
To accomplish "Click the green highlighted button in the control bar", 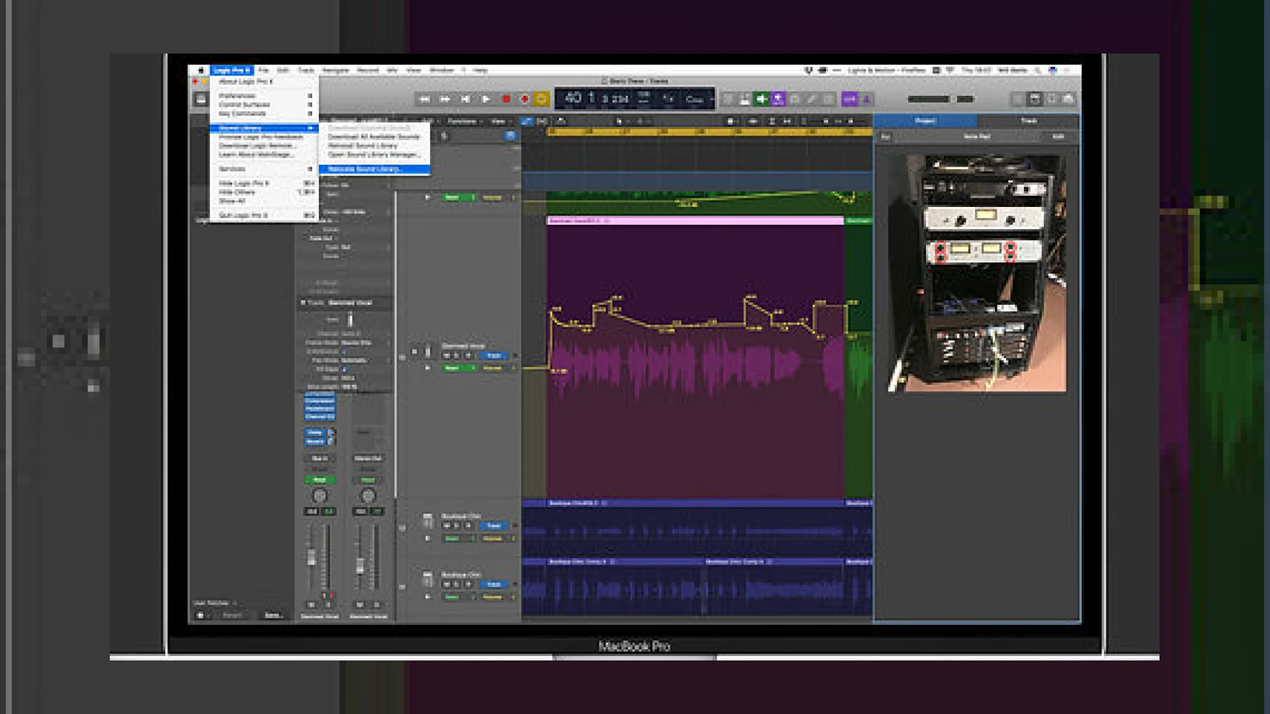I will (x=761, y=99).
